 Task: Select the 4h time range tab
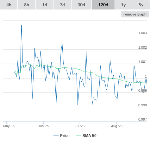click(x=9, y=5)
